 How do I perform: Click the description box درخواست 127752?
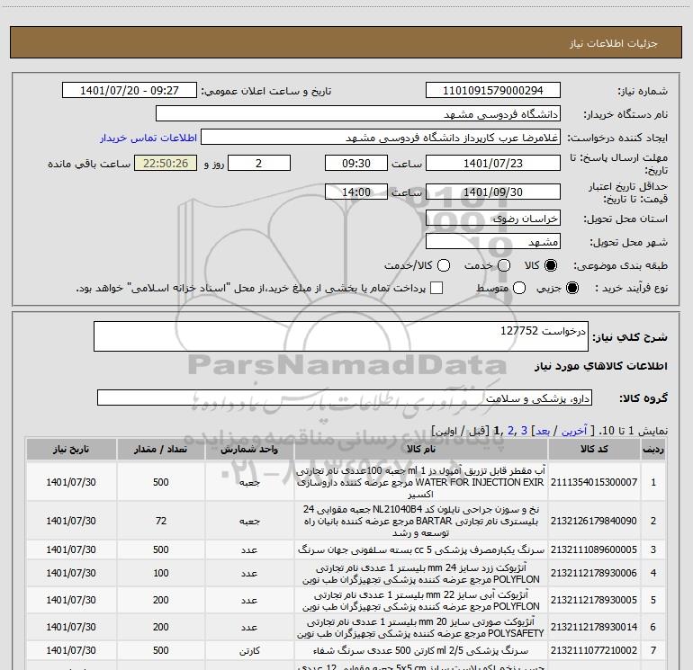(x=341, y=336)
